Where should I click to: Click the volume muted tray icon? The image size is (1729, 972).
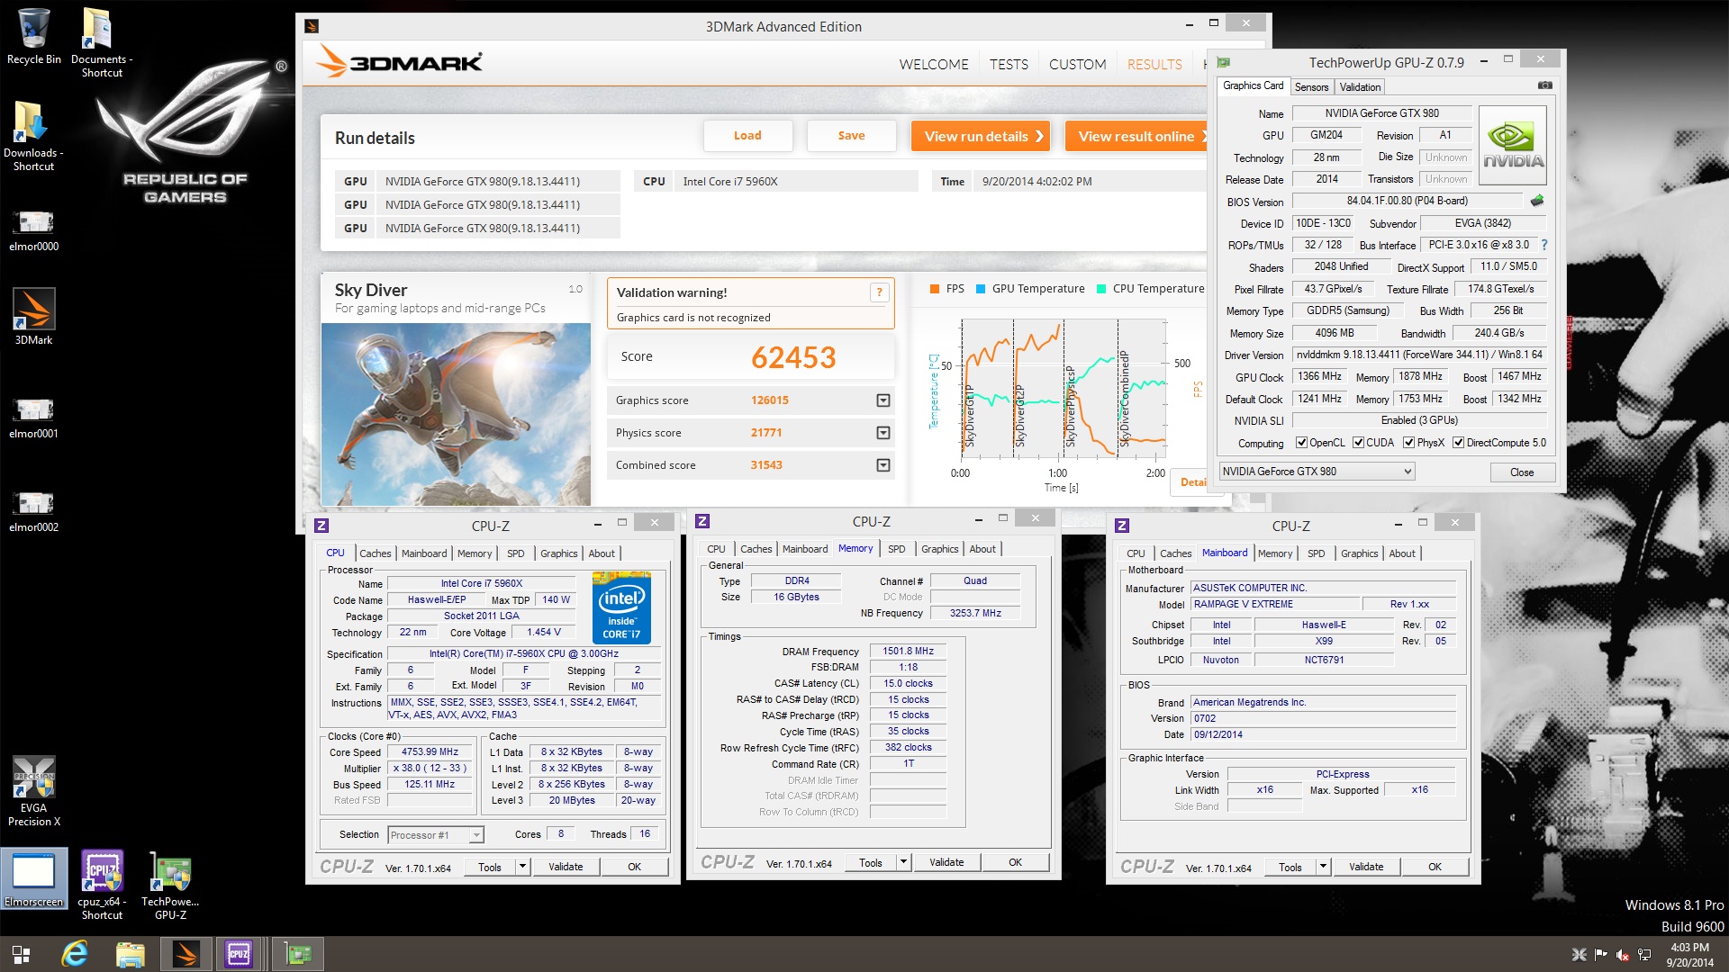click(1622, 955)
